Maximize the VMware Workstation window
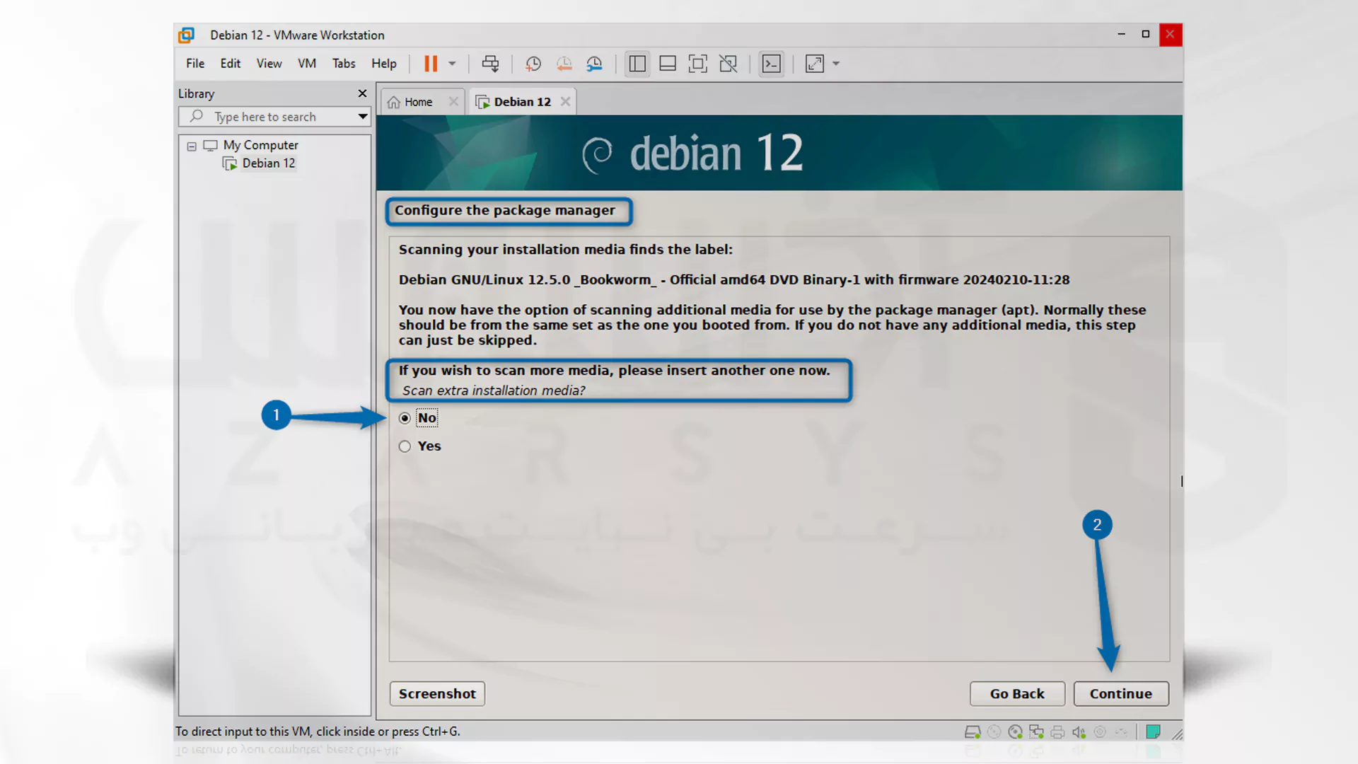 (1146, 34)
